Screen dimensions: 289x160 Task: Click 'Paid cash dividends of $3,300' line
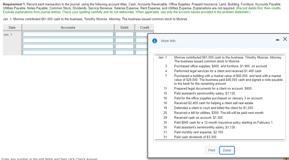click(196, 137)
